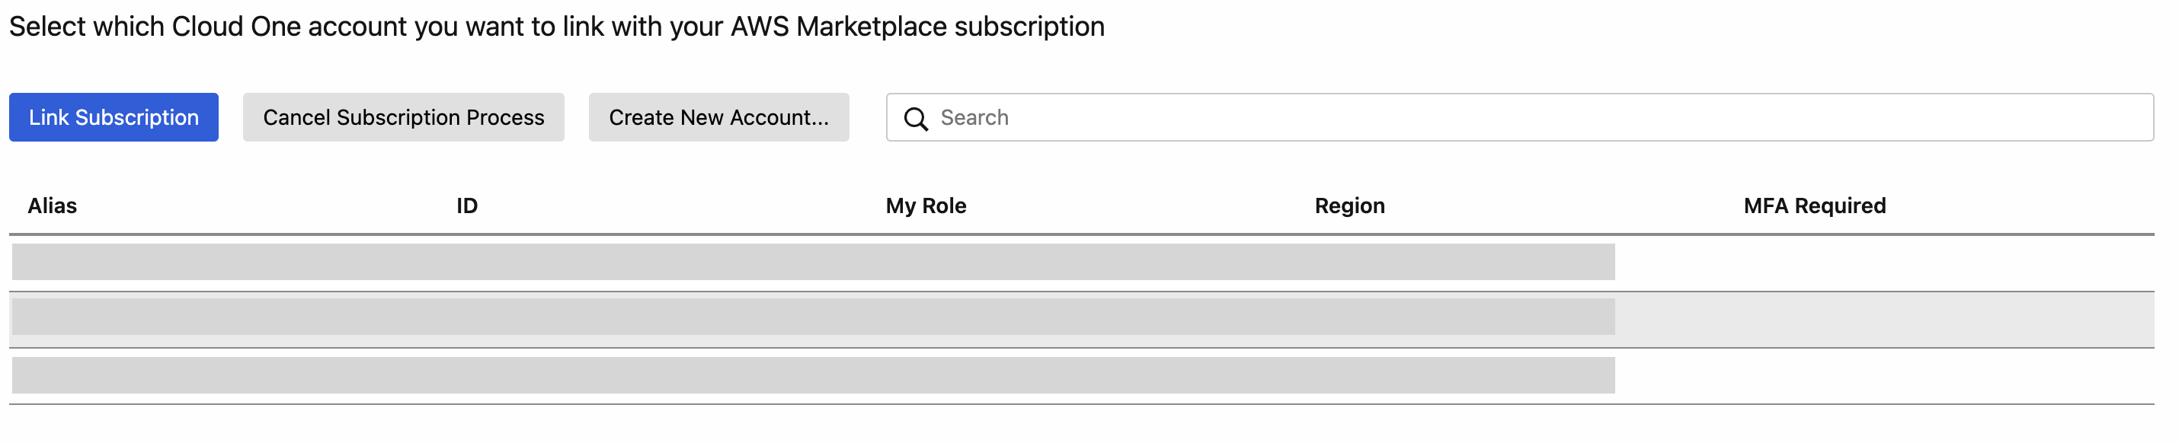The width and height of the screenshot is (2179, 443).
Task: Click MFA Required cell in second row
Action: tap(1861, 319)
